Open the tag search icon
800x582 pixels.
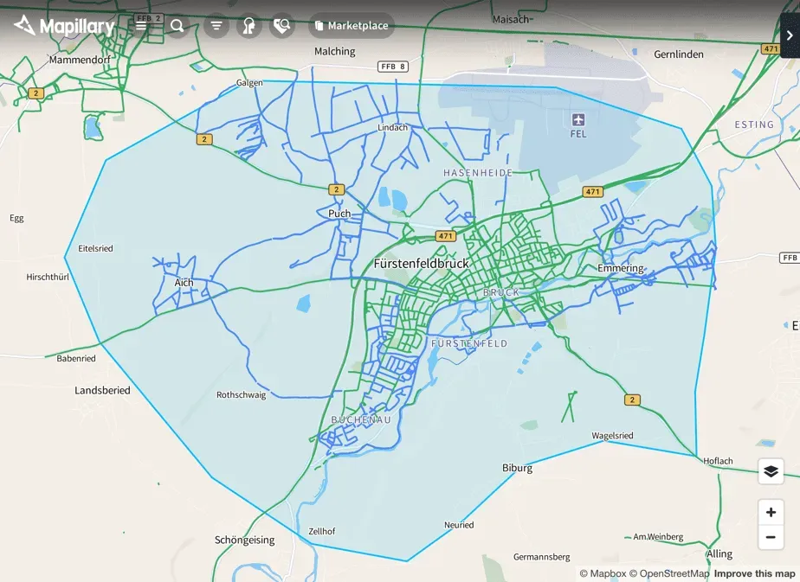pyautogui.click(x=281, y=25)
